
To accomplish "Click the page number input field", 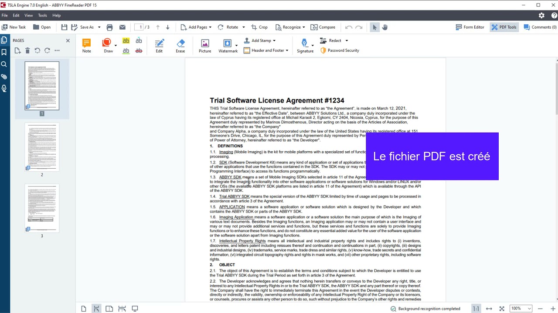I will click(139, 27).
